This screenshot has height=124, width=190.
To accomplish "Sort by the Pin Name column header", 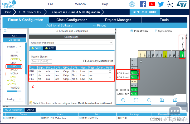I will 33,68.
